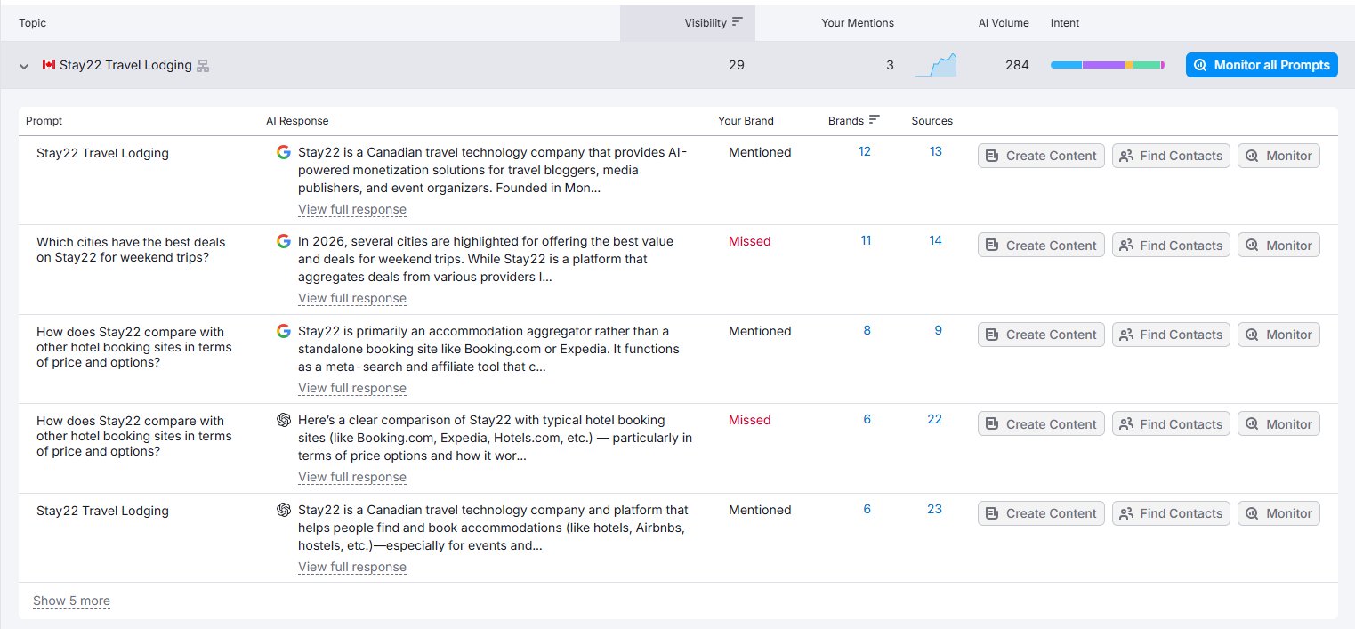Click Find Contacts in the row with 22 sources
Image resolution: width=1355 pixels, height=629 pixels.
(x=1171, y=424)
